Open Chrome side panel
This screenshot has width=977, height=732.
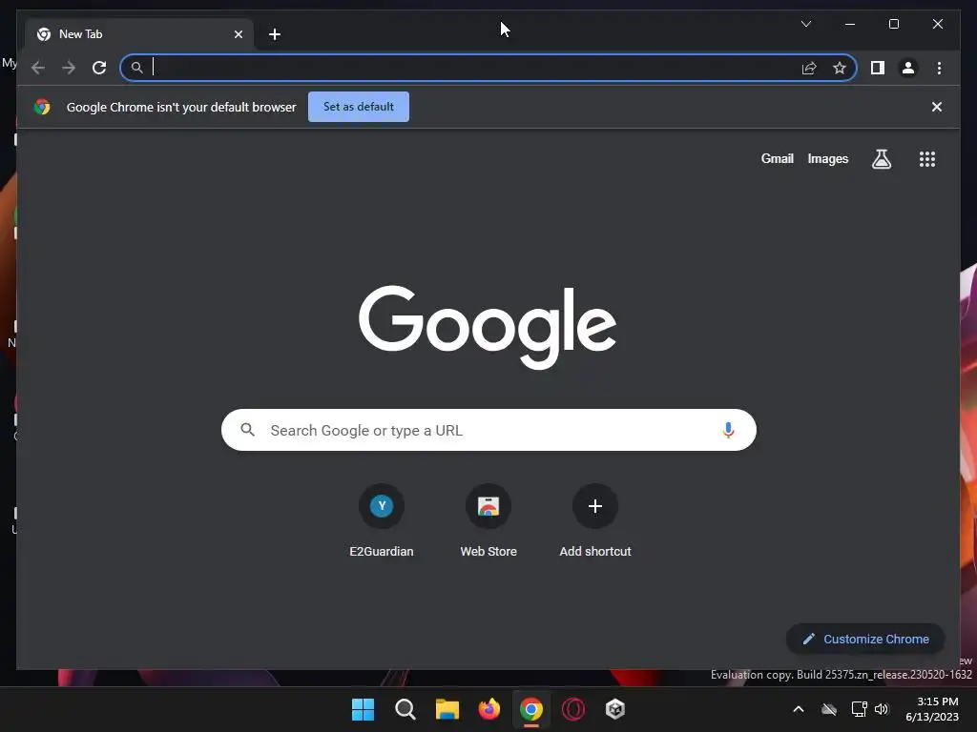point(878,68)
